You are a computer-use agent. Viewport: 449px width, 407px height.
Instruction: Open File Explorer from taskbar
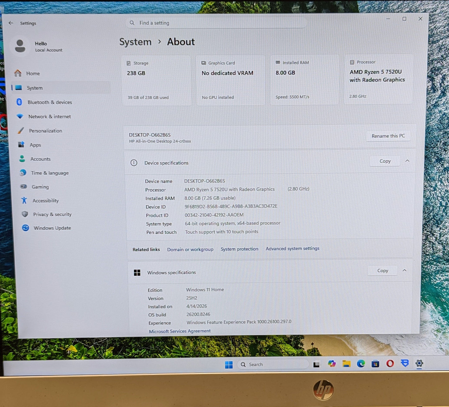tap(346, 364)
